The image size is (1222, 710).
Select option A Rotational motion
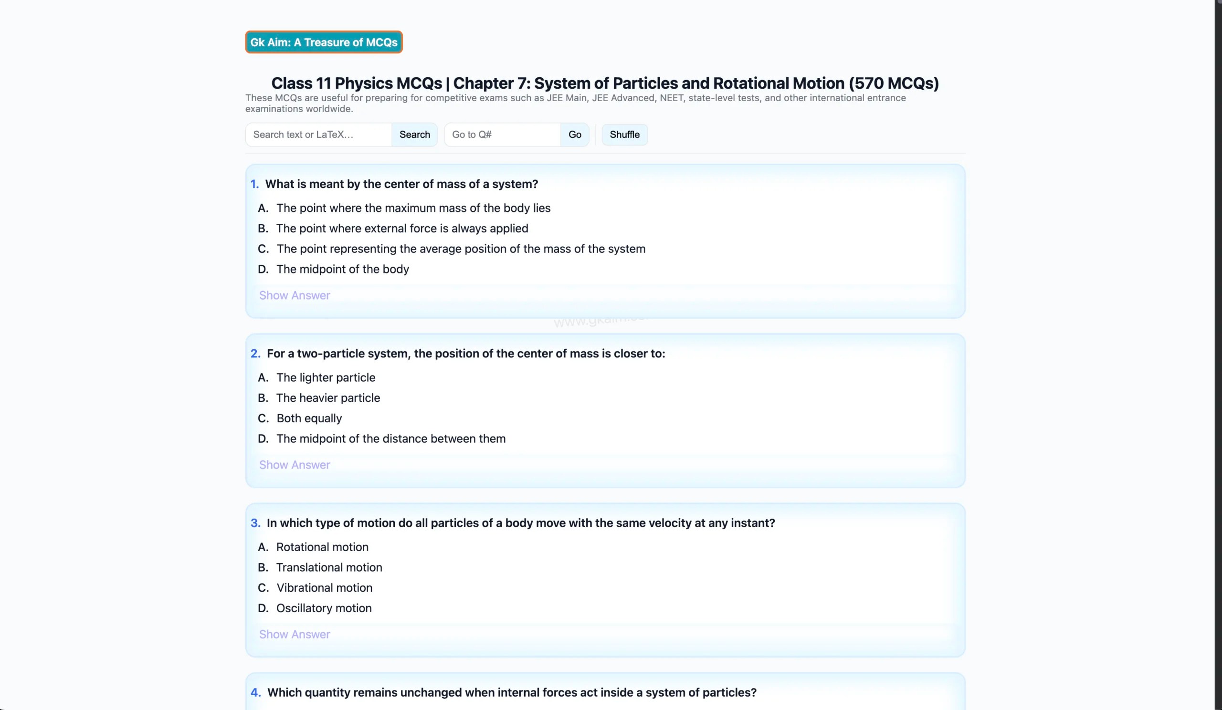tap(322, 547)
